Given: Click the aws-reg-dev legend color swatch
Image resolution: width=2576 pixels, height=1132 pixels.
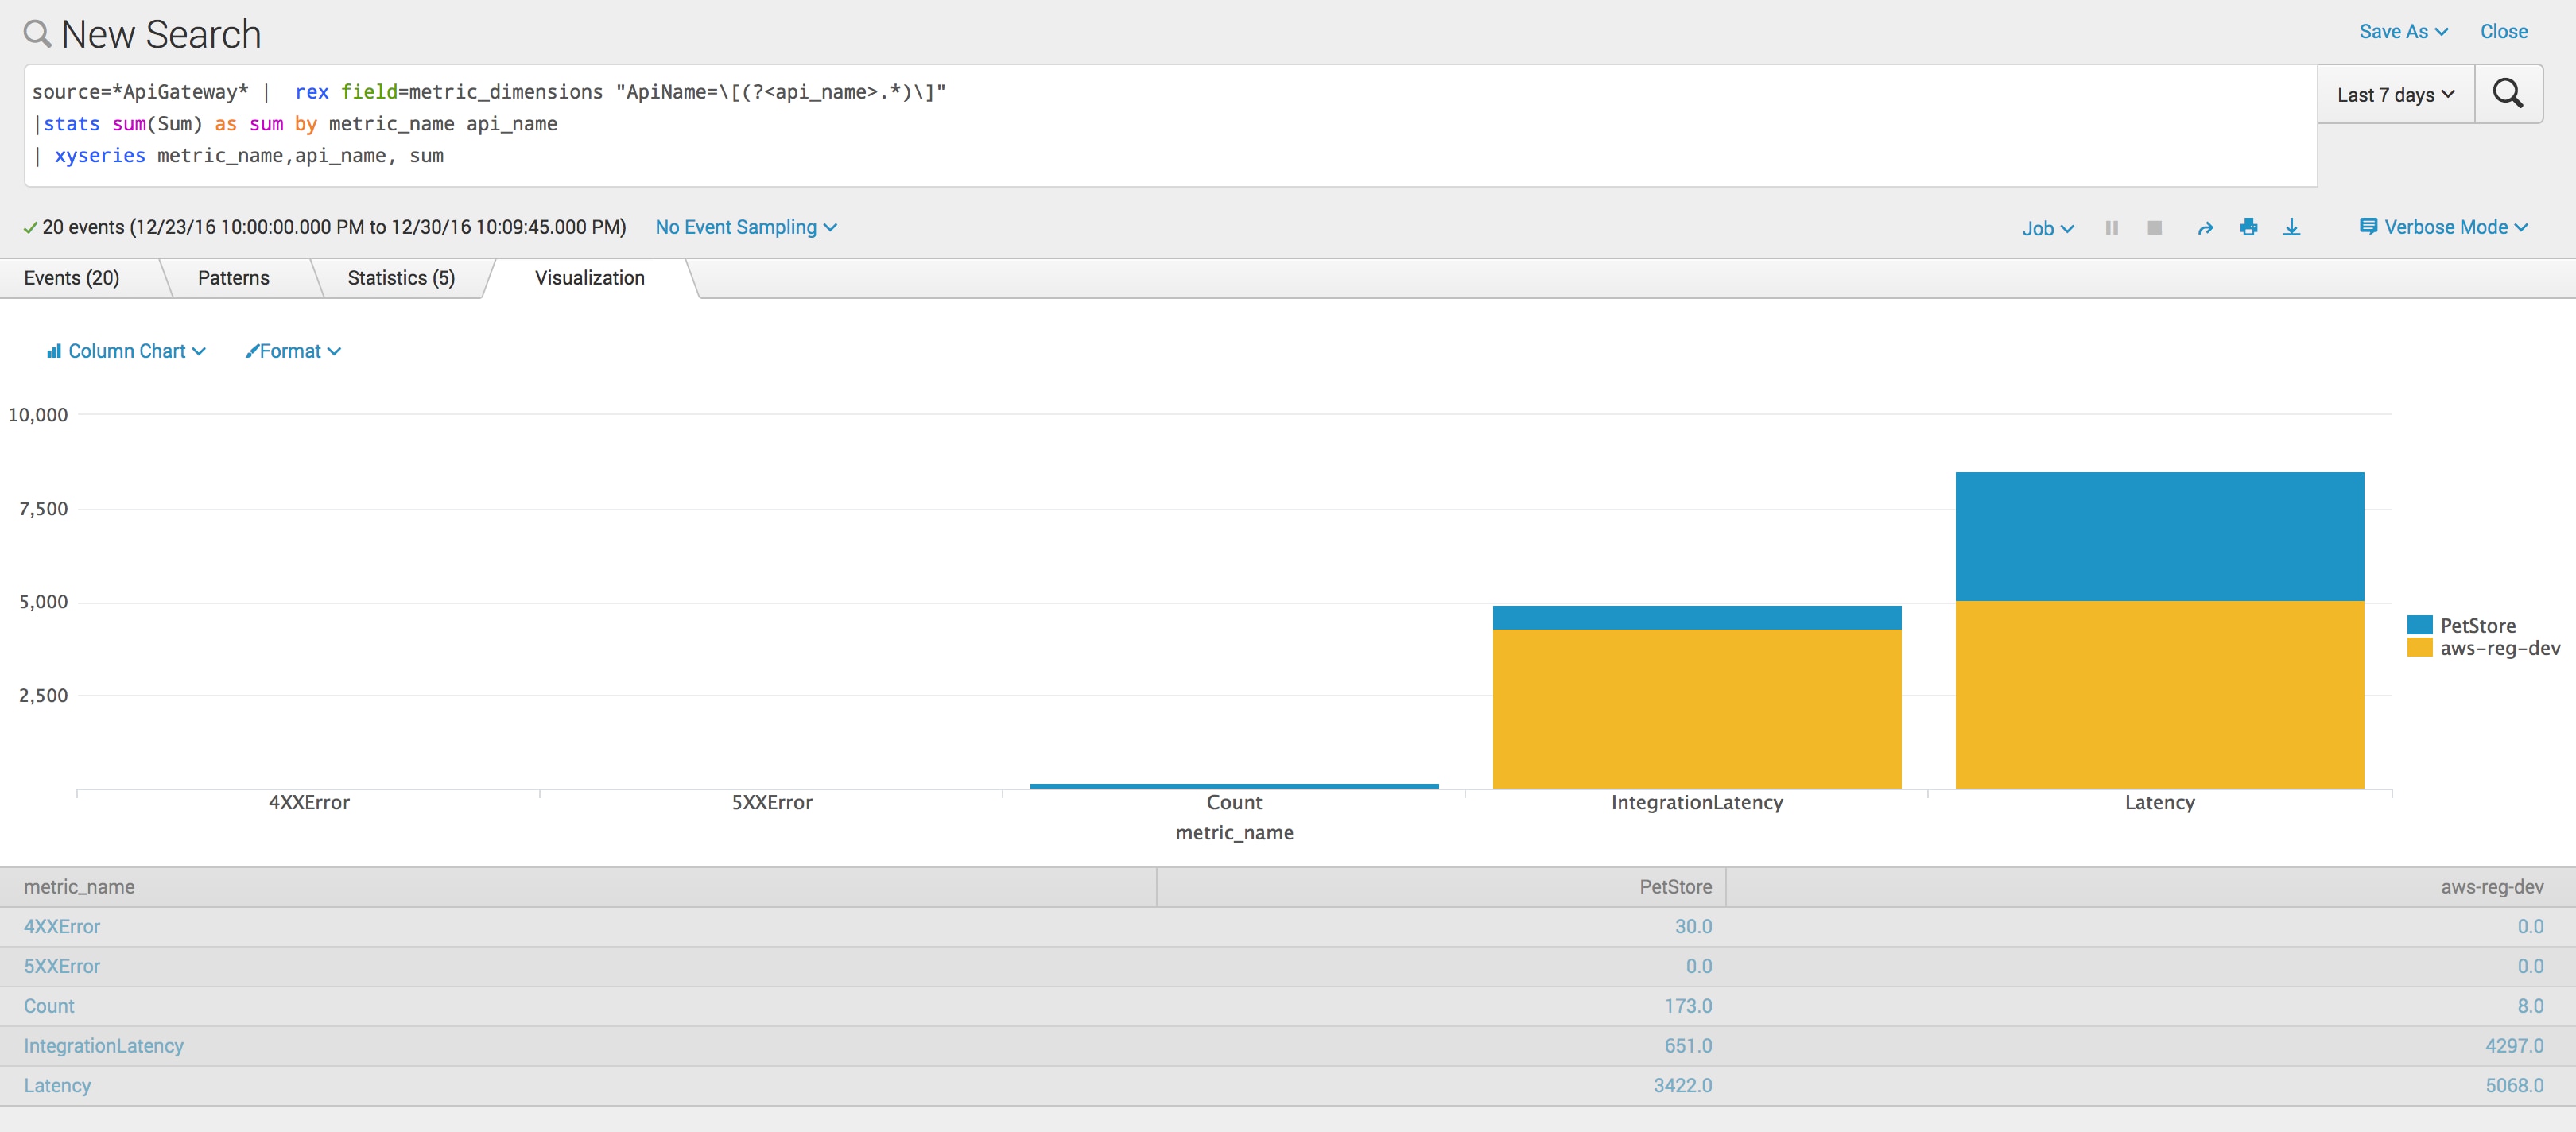Looking at the screenshot, I should coord(2419,648).
